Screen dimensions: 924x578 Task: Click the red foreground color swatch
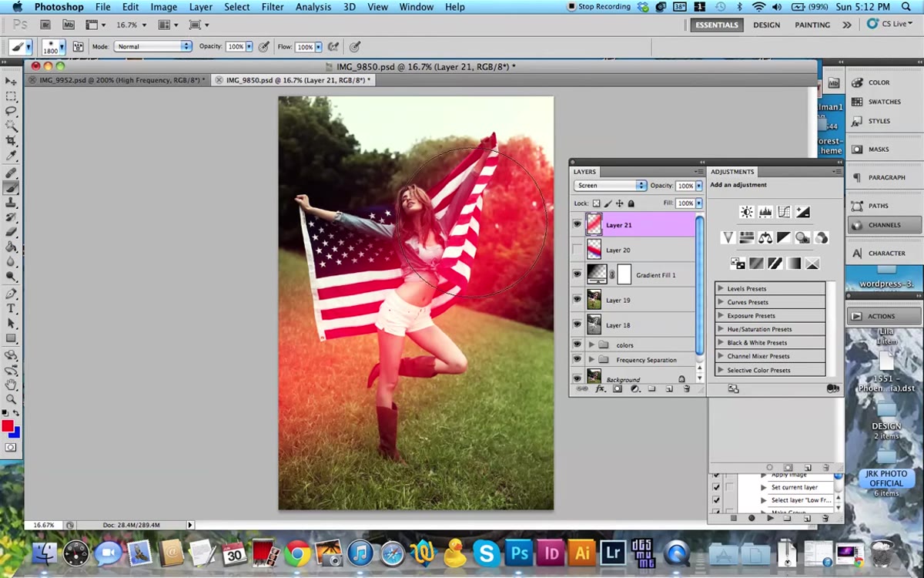8,426
